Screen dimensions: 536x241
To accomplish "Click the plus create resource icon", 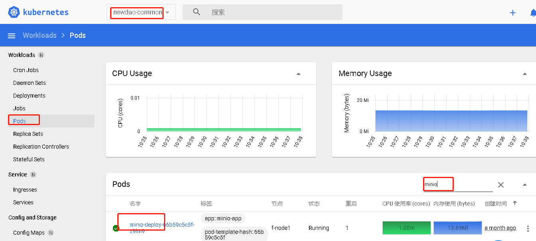I will [x=513, y=13].
